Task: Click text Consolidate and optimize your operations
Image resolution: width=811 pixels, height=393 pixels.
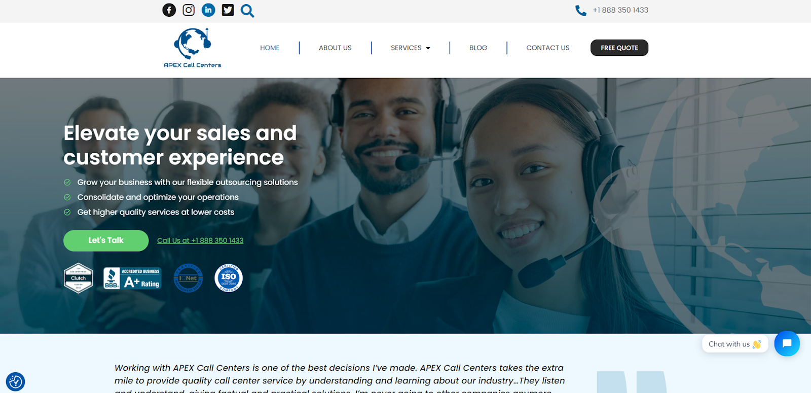Action: tap(158, 197)
